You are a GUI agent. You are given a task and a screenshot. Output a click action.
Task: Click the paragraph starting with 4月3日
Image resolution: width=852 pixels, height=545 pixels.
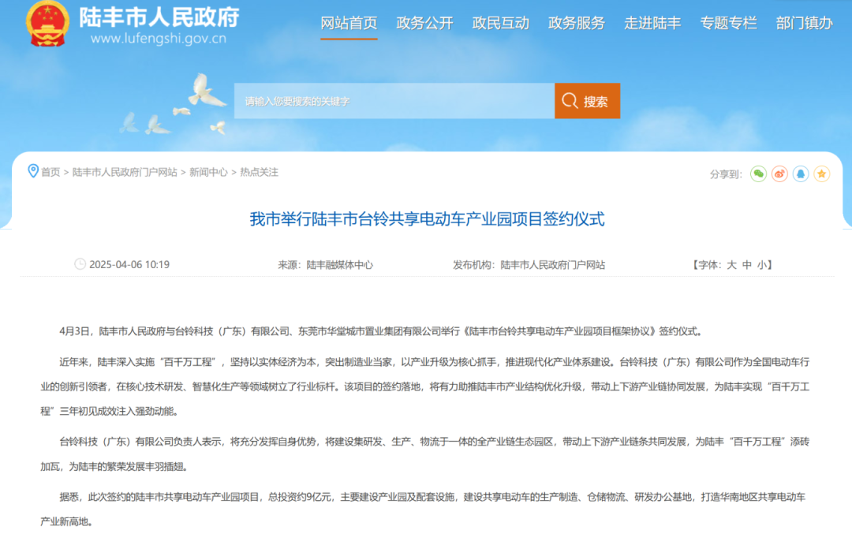point(380,331)
